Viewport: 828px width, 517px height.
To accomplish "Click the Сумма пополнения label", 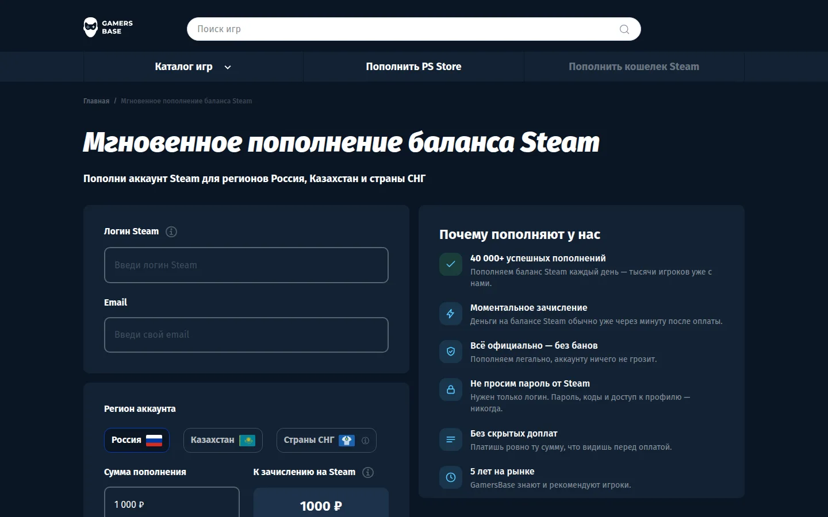I will coord(145,472).
